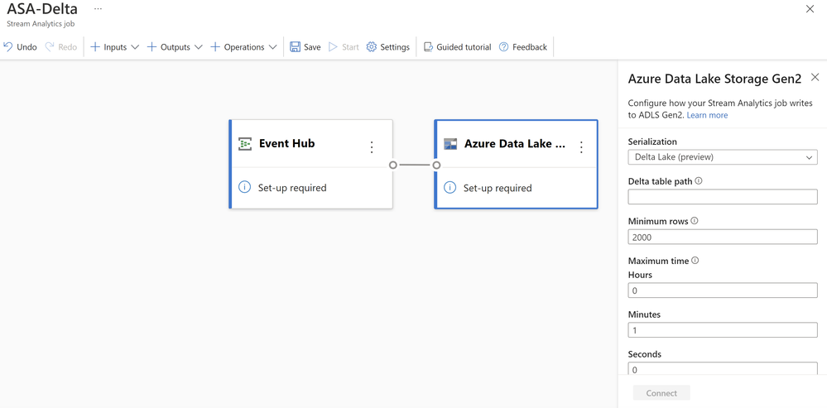The image size is (827, 408).
Task: Click the Maximum time info icon
Action: coord(695,261)
